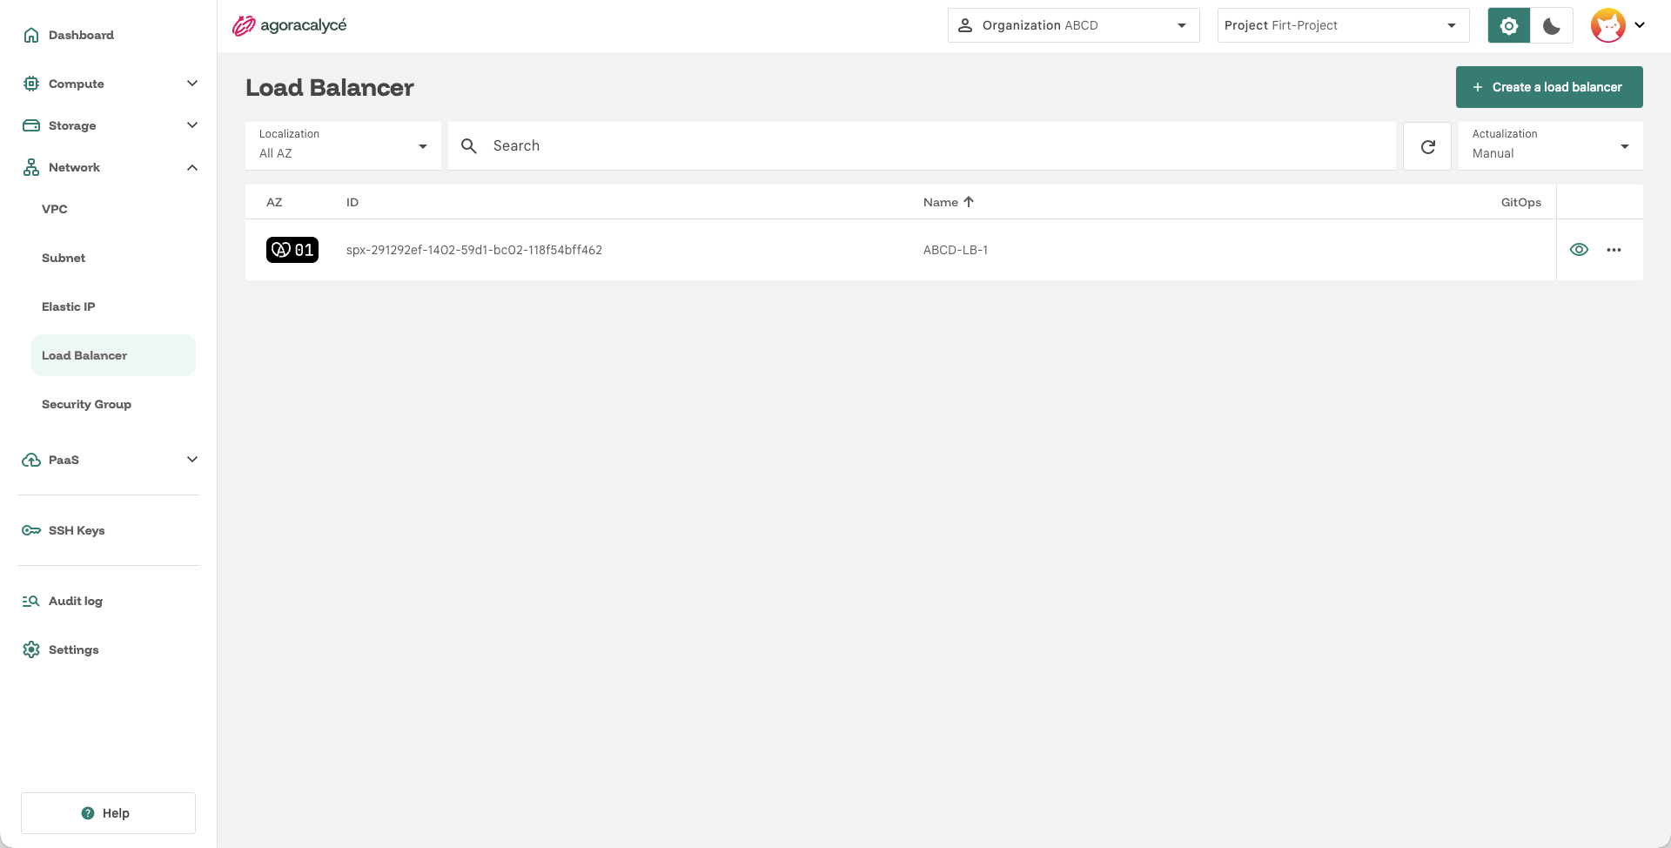Click the Network topology icon
This screenshot has height=848, width=1671.
(x=31, y=167)
